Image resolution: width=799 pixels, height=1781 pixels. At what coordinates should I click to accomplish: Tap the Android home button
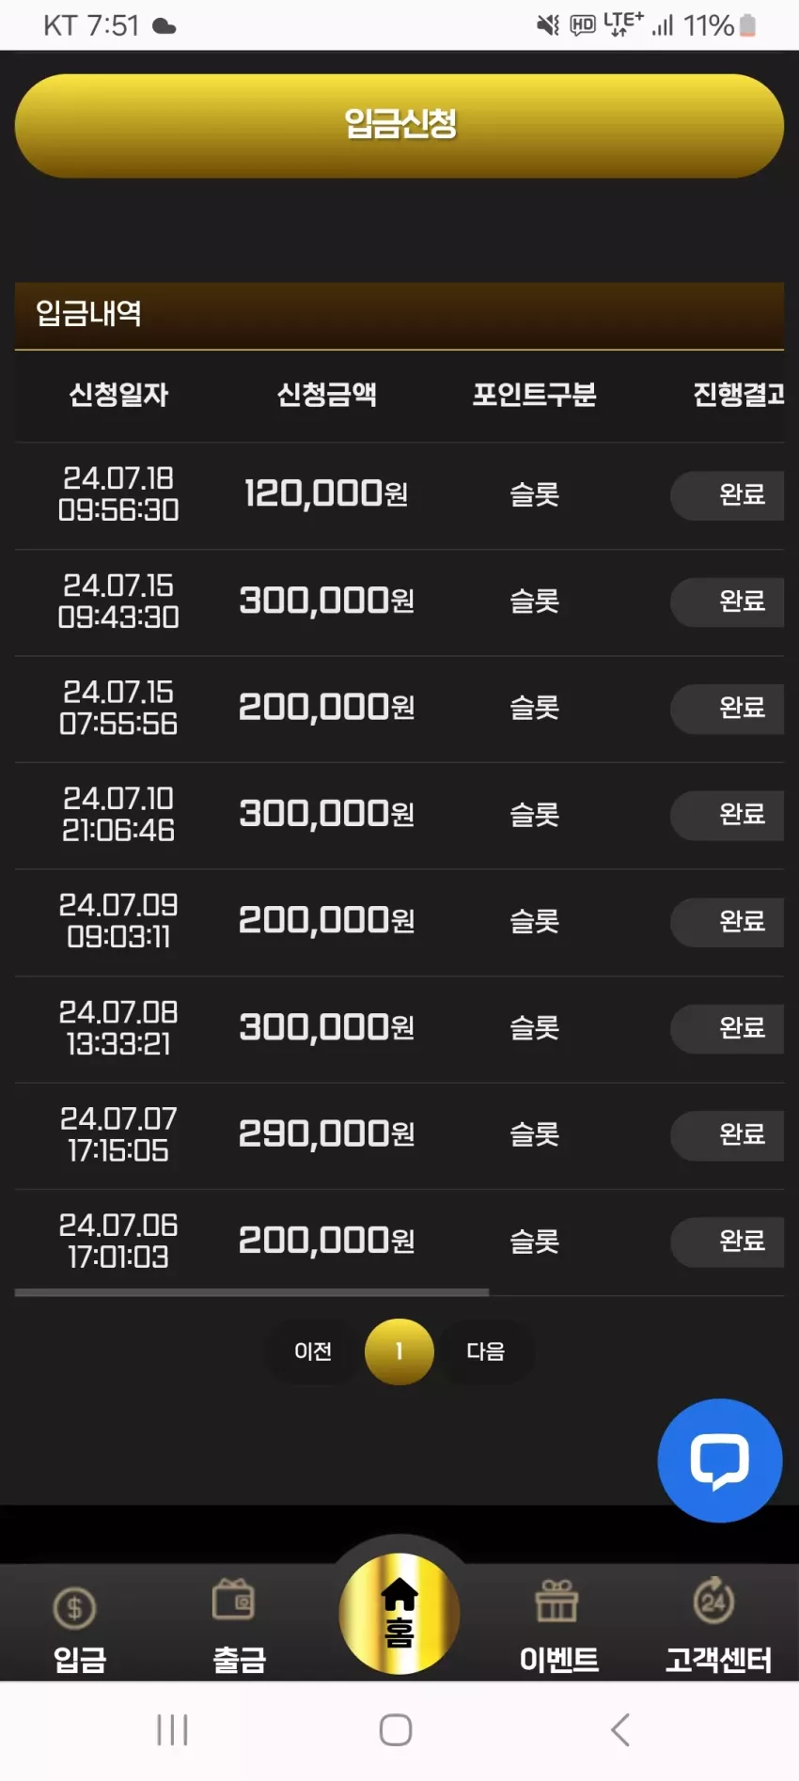(x=396, y=1729)
